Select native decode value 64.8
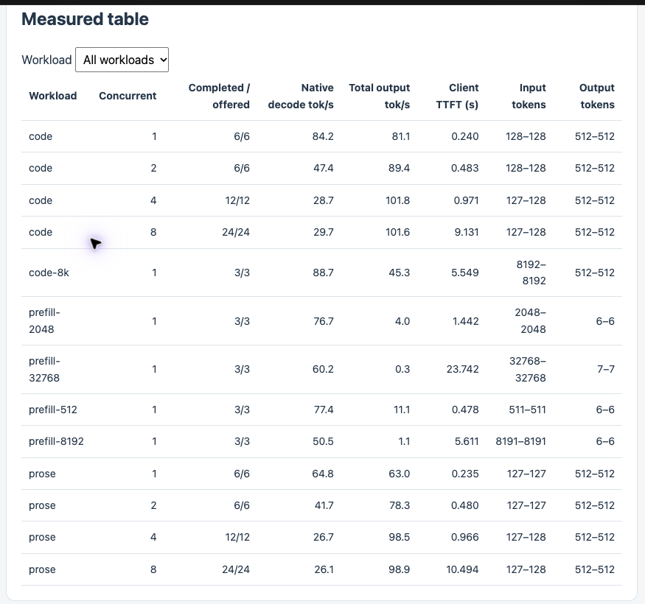The width and height of the screenshot is (645, 604). coord(323,474)
